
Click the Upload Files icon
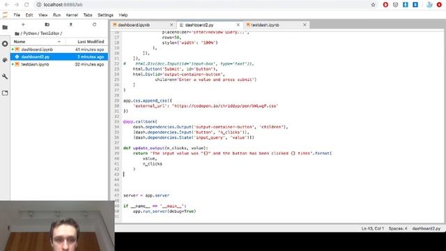(x=71, y=24)
